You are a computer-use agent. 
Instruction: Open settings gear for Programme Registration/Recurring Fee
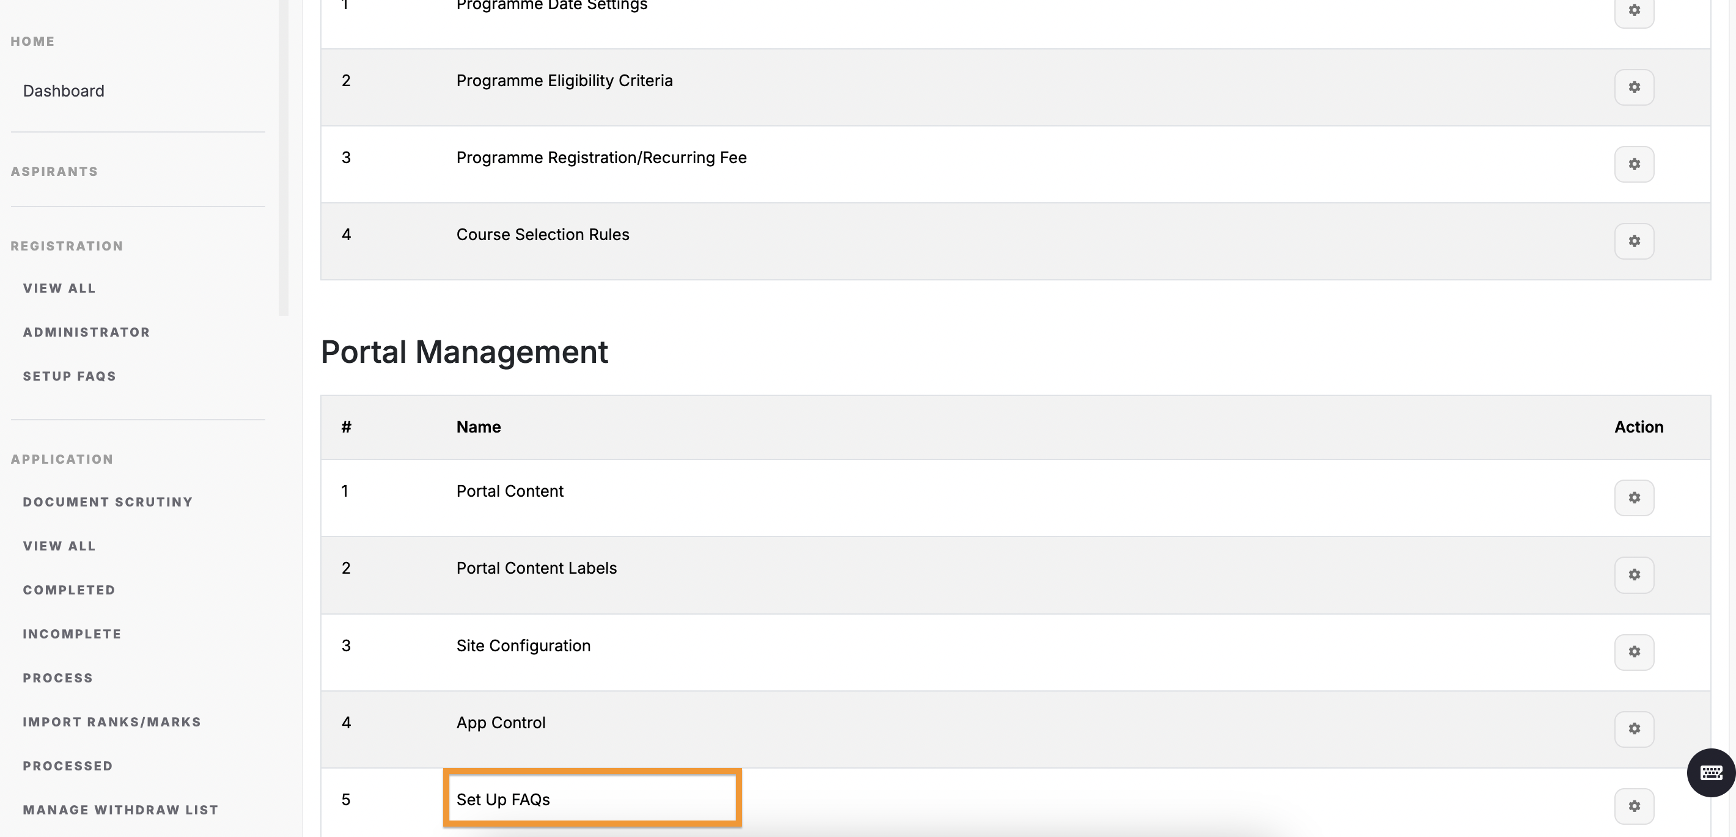click(x=1633, y=164)
